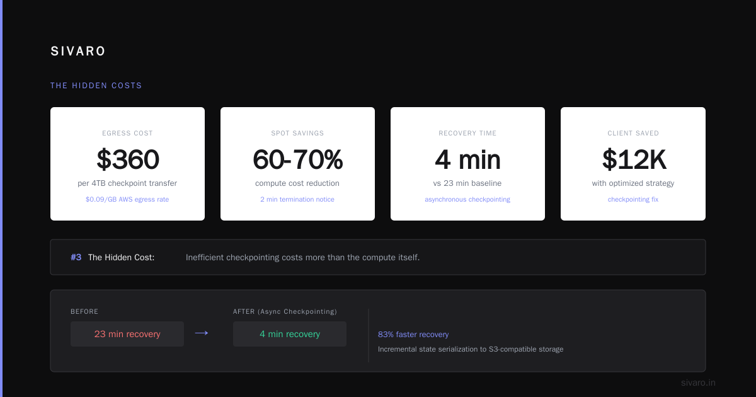756x397 pixels.
Task: Open the sivaro.in website link
Action: pos(698,383)
